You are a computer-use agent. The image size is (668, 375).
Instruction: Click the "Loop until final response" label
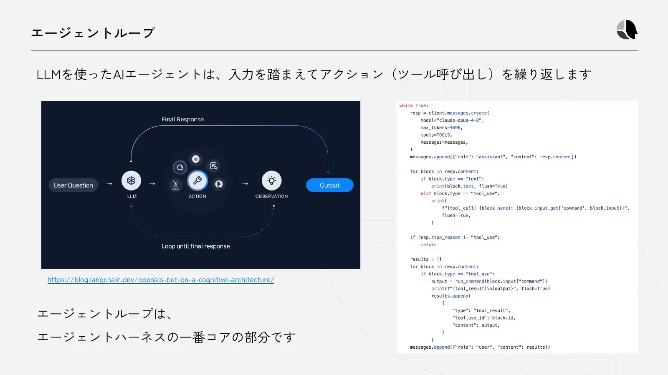(196, 246)
